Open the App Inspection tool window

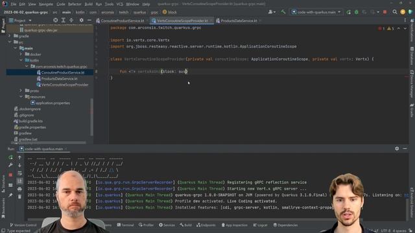[x=235, y=225]
